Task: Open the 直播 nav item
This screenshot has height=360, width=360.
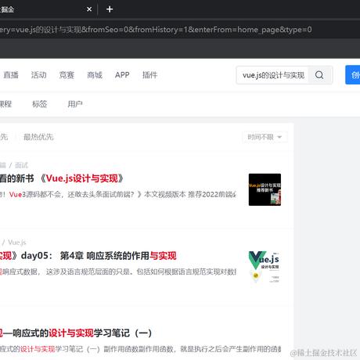Action: [x=11, y=75]
